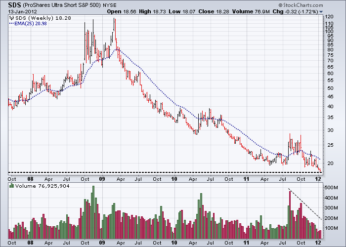
Task: Click the 100 price axis label
Action: [x=329, y=31]
